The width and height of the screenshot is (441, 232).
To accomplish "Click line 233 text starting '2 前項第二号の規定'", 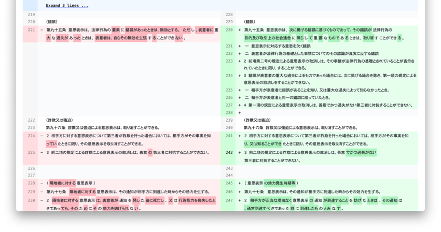I will point(329,65).
